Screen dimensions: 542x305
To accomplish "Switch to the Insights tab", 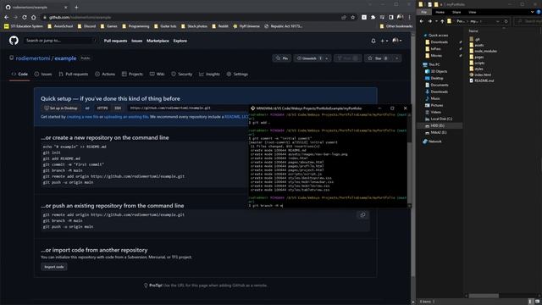I will point(209,74).
